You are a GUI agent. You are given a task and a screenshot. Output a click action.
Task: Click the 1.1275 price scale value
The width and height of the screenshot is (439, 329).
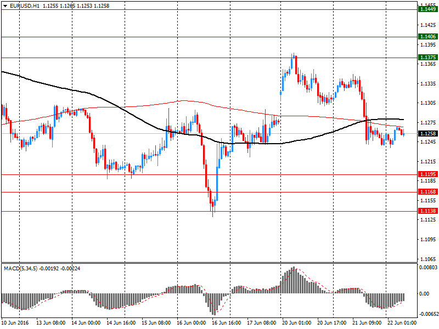tap(428, 122)
